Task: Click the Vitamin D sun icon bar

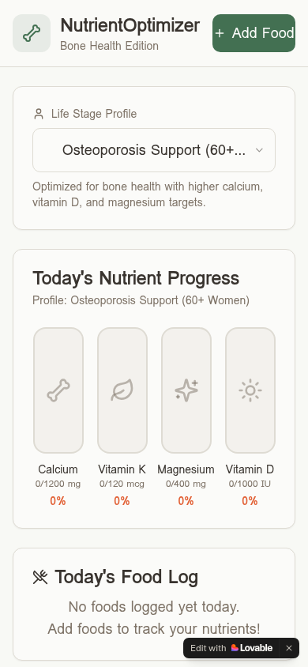Action: (250, 390)
